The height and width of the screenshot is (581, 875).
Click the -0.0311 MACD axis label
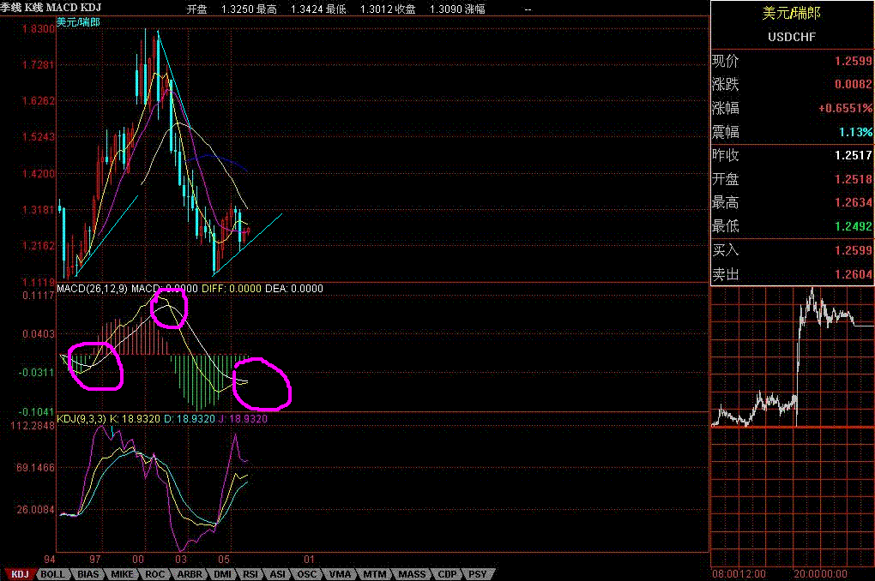pyautogui.click(x=38, y=373)
